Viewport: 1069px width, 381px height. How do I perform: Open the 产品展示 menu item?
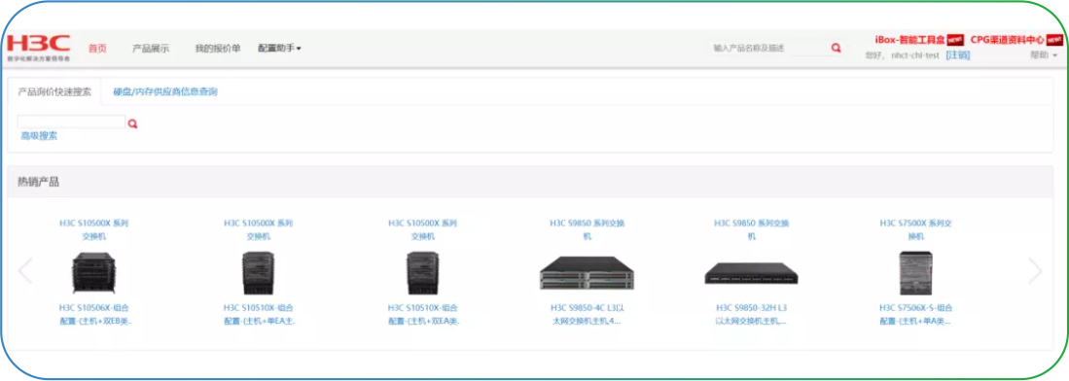151,49
